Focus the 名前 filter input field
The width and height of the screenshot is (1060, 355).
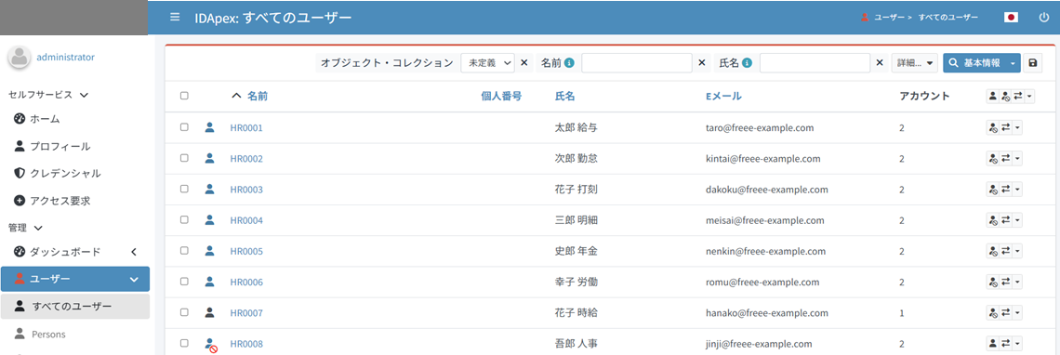tap(637, 63)
